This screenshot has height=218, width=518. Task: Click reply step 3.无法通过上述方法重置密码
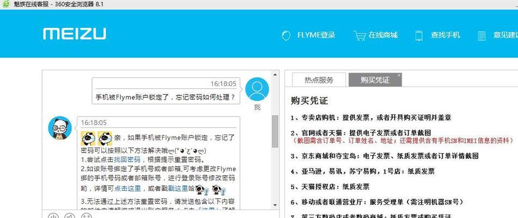tap(158, 201)
